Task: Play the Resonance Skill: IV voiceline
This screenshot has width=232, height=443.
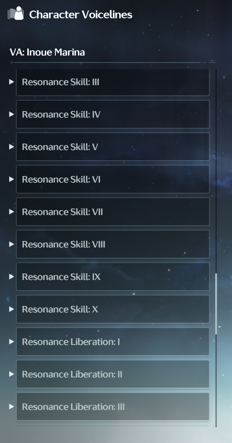Action: pyautogui.click(x=12, y=114)
